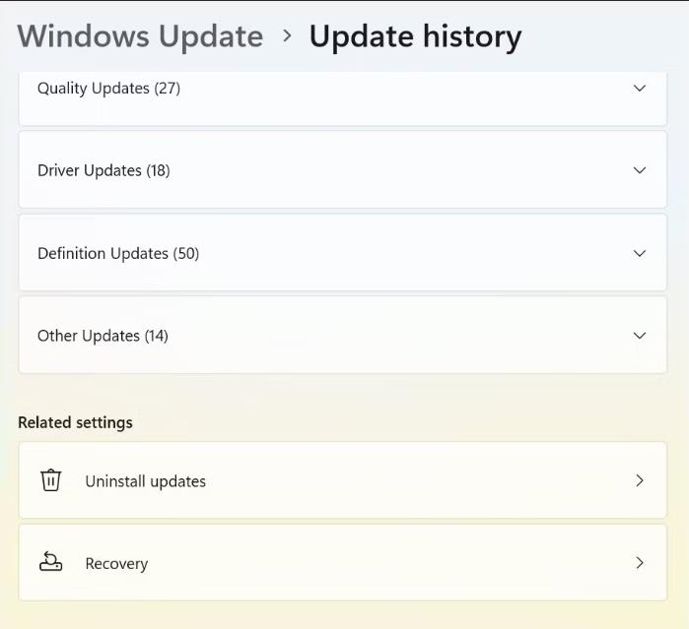This screenshot has width=689, height=629.
Task: Click the breadcrumb separator arrow after Windows Update
Action: (287, 35)
